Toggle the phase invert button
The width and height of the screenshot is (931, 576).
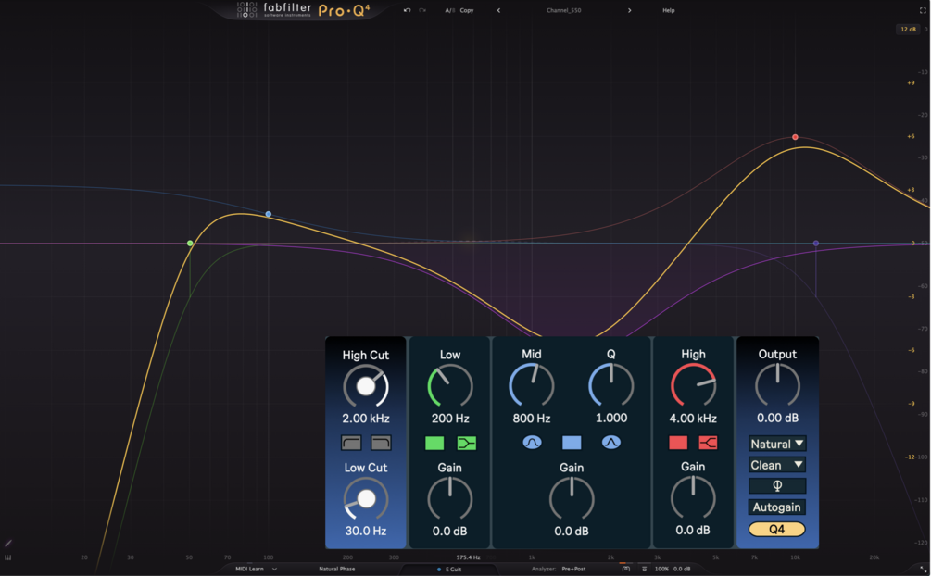tap(777, 486)
